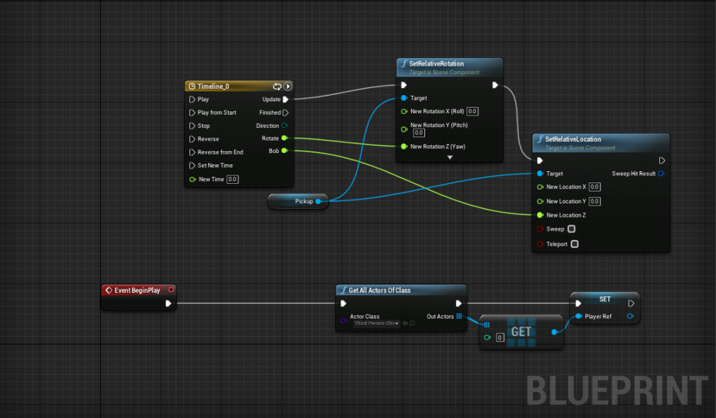This screenshot has width=716, height=418.
Task: Click the Pickup variable output pin
Action: point(318,201)
